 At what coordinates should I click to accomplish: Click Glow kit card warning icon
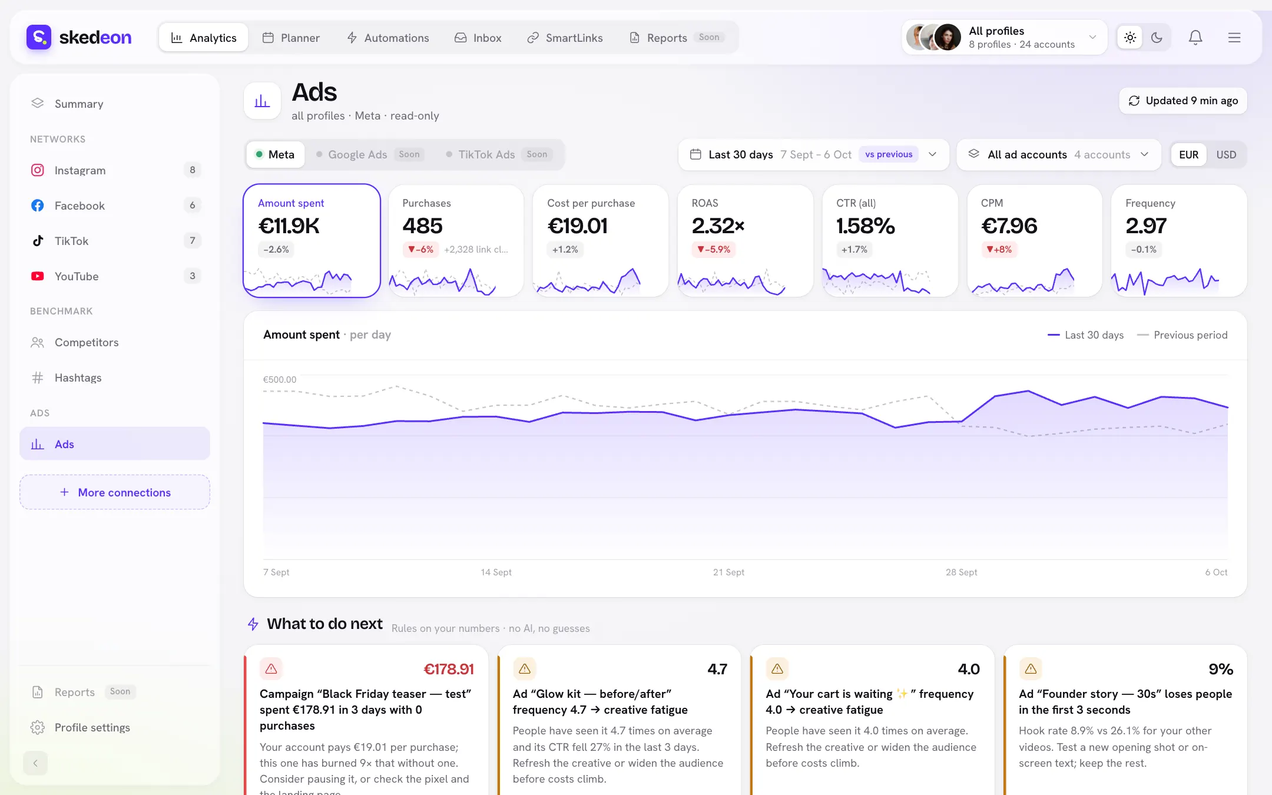pyautogui.click(x=524, y=669)
